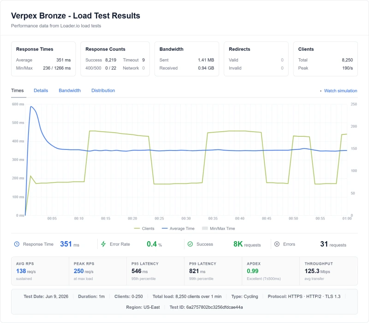Click the 236 / 1266 ms Min/Max value
This screenshot has width=369, height=323.
click(57, 68)
